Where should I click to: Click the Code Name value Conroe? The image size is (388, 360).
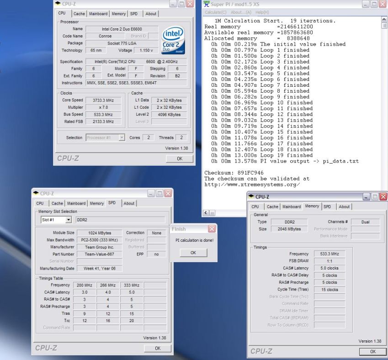[105, 36]
